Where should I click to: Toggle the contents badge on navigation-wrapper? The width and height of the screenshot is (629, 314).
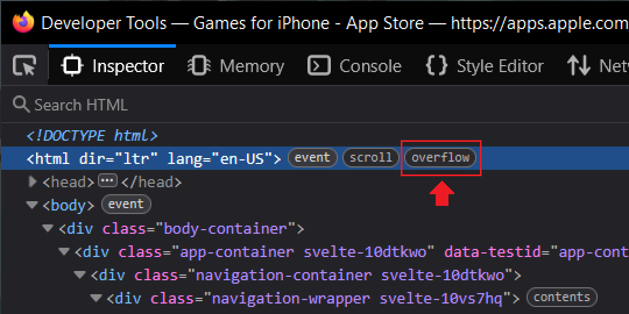click(561, 297)
